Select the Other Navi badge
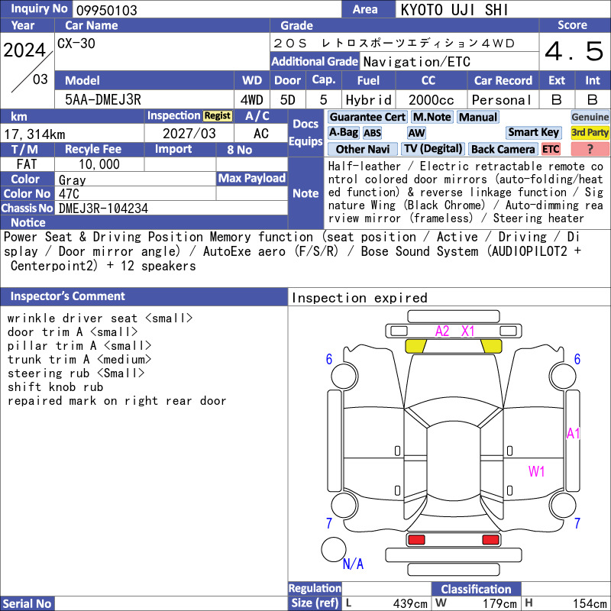611x611 pixels. [362, 149]
